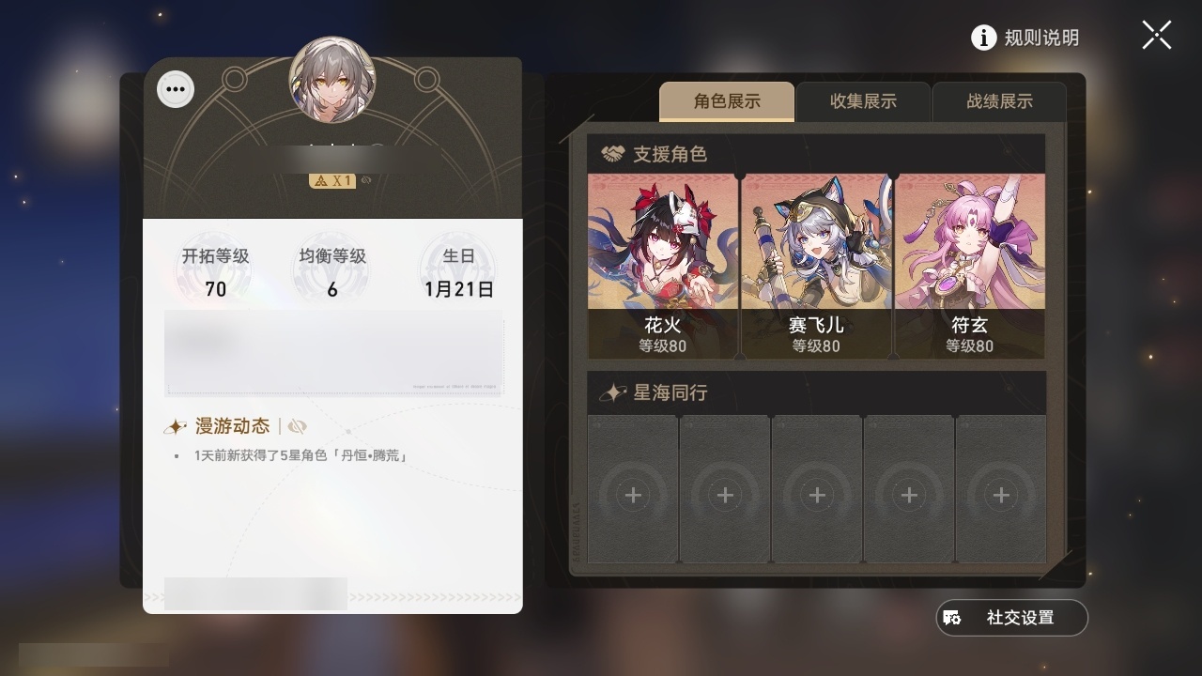Screen dimensions: 1202x676
Task: Toggle small eye icon beside X1 badge
Action: 366,180
